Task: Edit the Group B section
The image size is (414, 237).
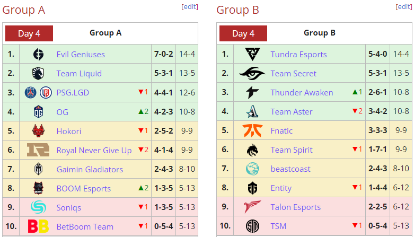Action: [404, 6]
